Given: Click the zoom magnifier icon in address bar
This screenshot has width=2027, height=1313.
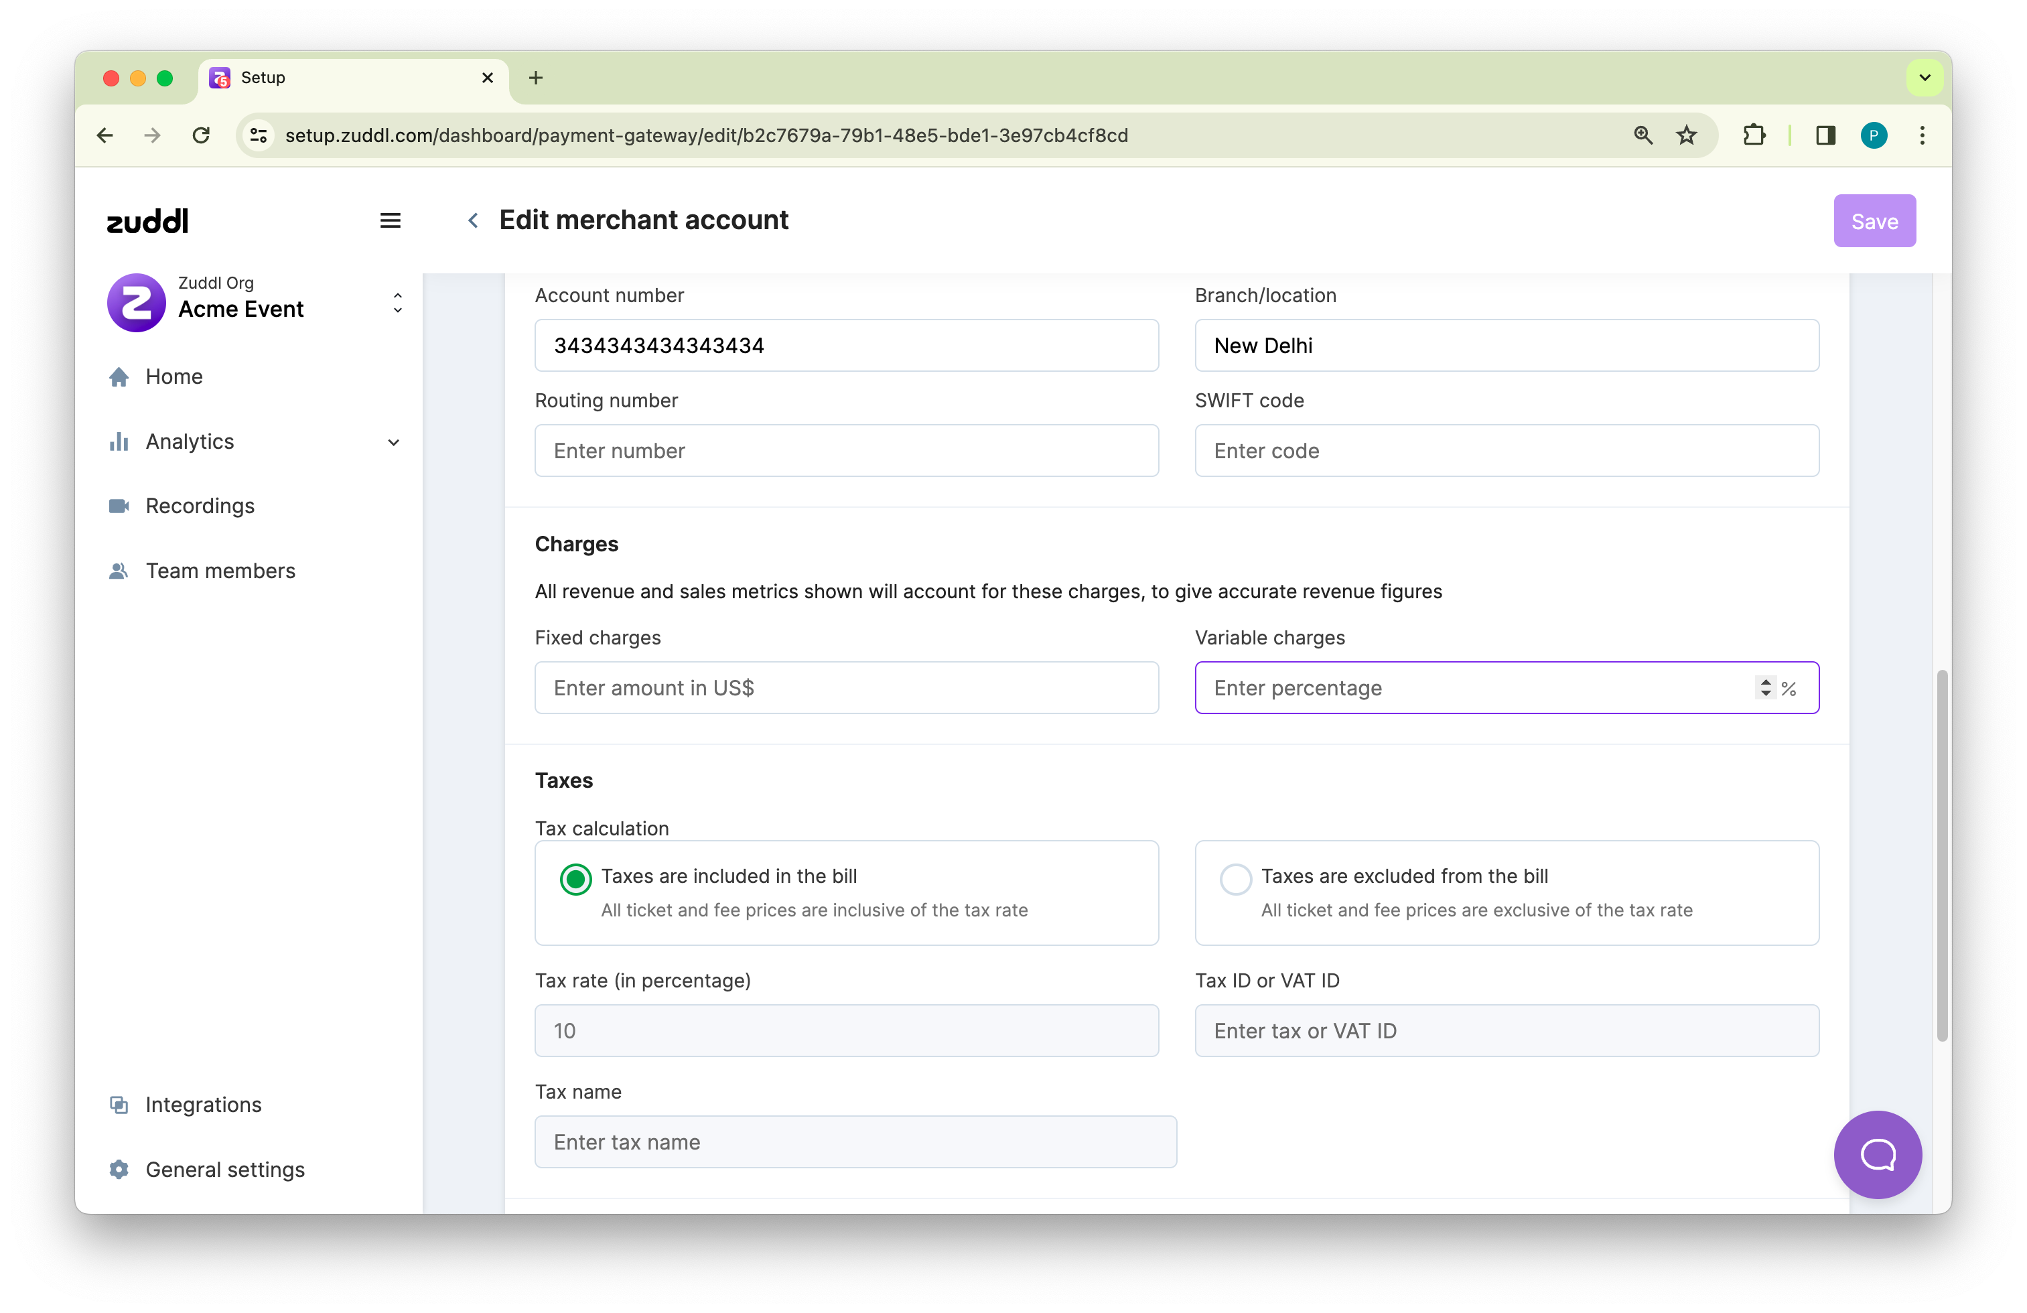Looking at the screenshot, I should click(1643, 135).
